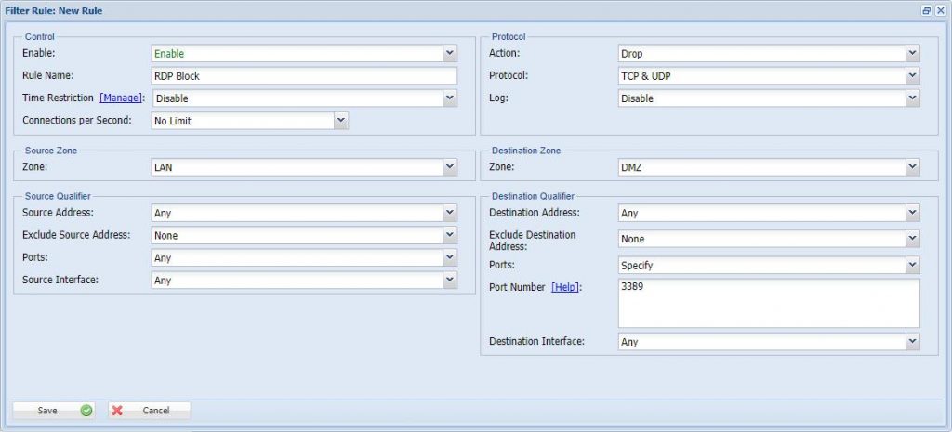
Task: Open the Port Number Help link
Action: coord(564,288)
